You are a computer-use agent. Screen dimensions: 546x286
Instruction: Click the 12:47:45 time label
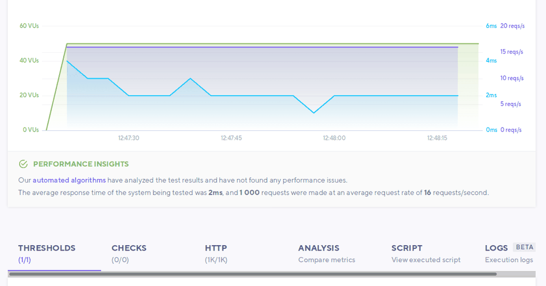[231, 138]
